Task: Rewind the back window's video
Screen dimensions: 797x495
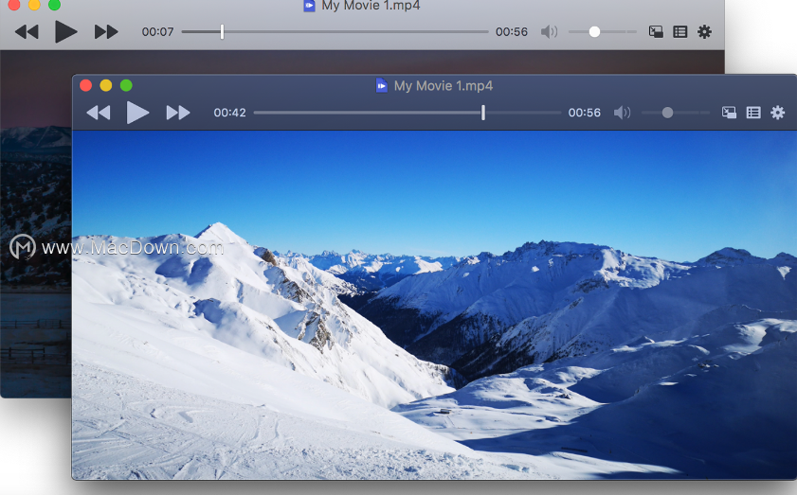Action: pos(27,32)
